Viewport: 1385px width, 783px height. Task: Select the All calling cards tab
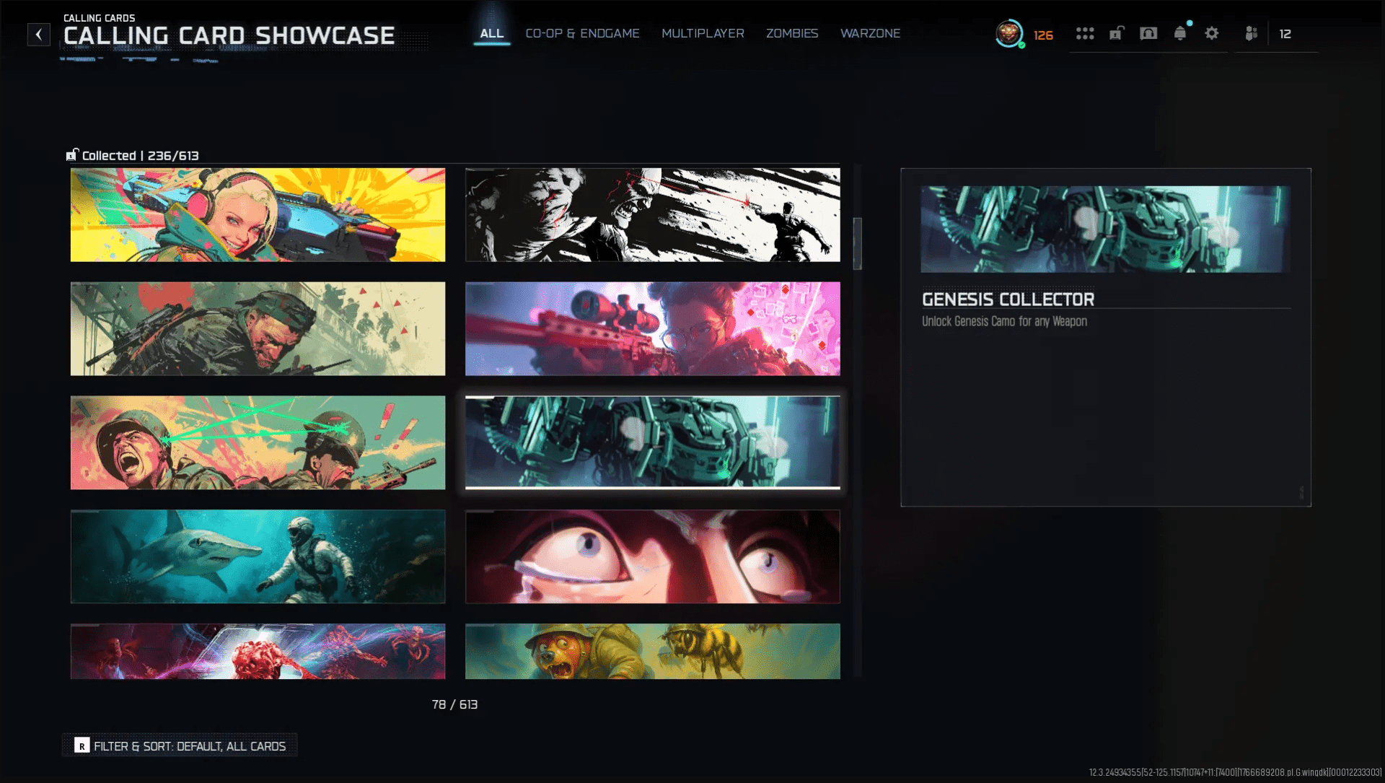(x=491, y=34)
